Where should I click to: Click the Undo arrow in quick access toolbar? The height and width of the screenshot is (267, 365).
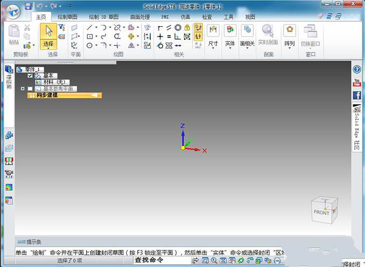pyautogui.click(x=39, y=6)
